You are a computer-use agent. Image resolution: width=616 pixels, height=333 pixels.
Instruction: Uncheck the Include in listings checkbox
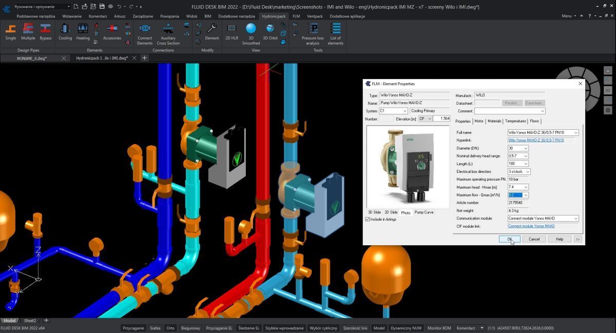[x=368, y=219]
